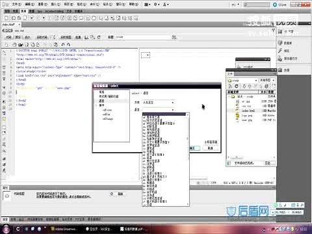Insert a Textarea from the Forms bar
312x234 pixels.
click(x=25, y=18)
